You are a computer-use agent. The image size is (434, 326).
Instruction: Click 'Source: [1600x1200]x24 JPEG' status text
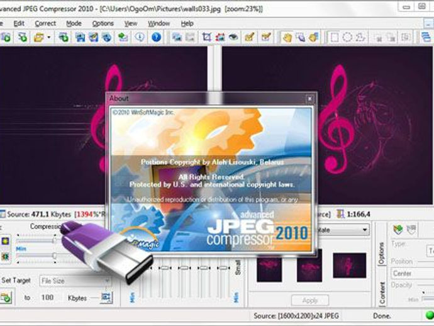pos(296,316)
